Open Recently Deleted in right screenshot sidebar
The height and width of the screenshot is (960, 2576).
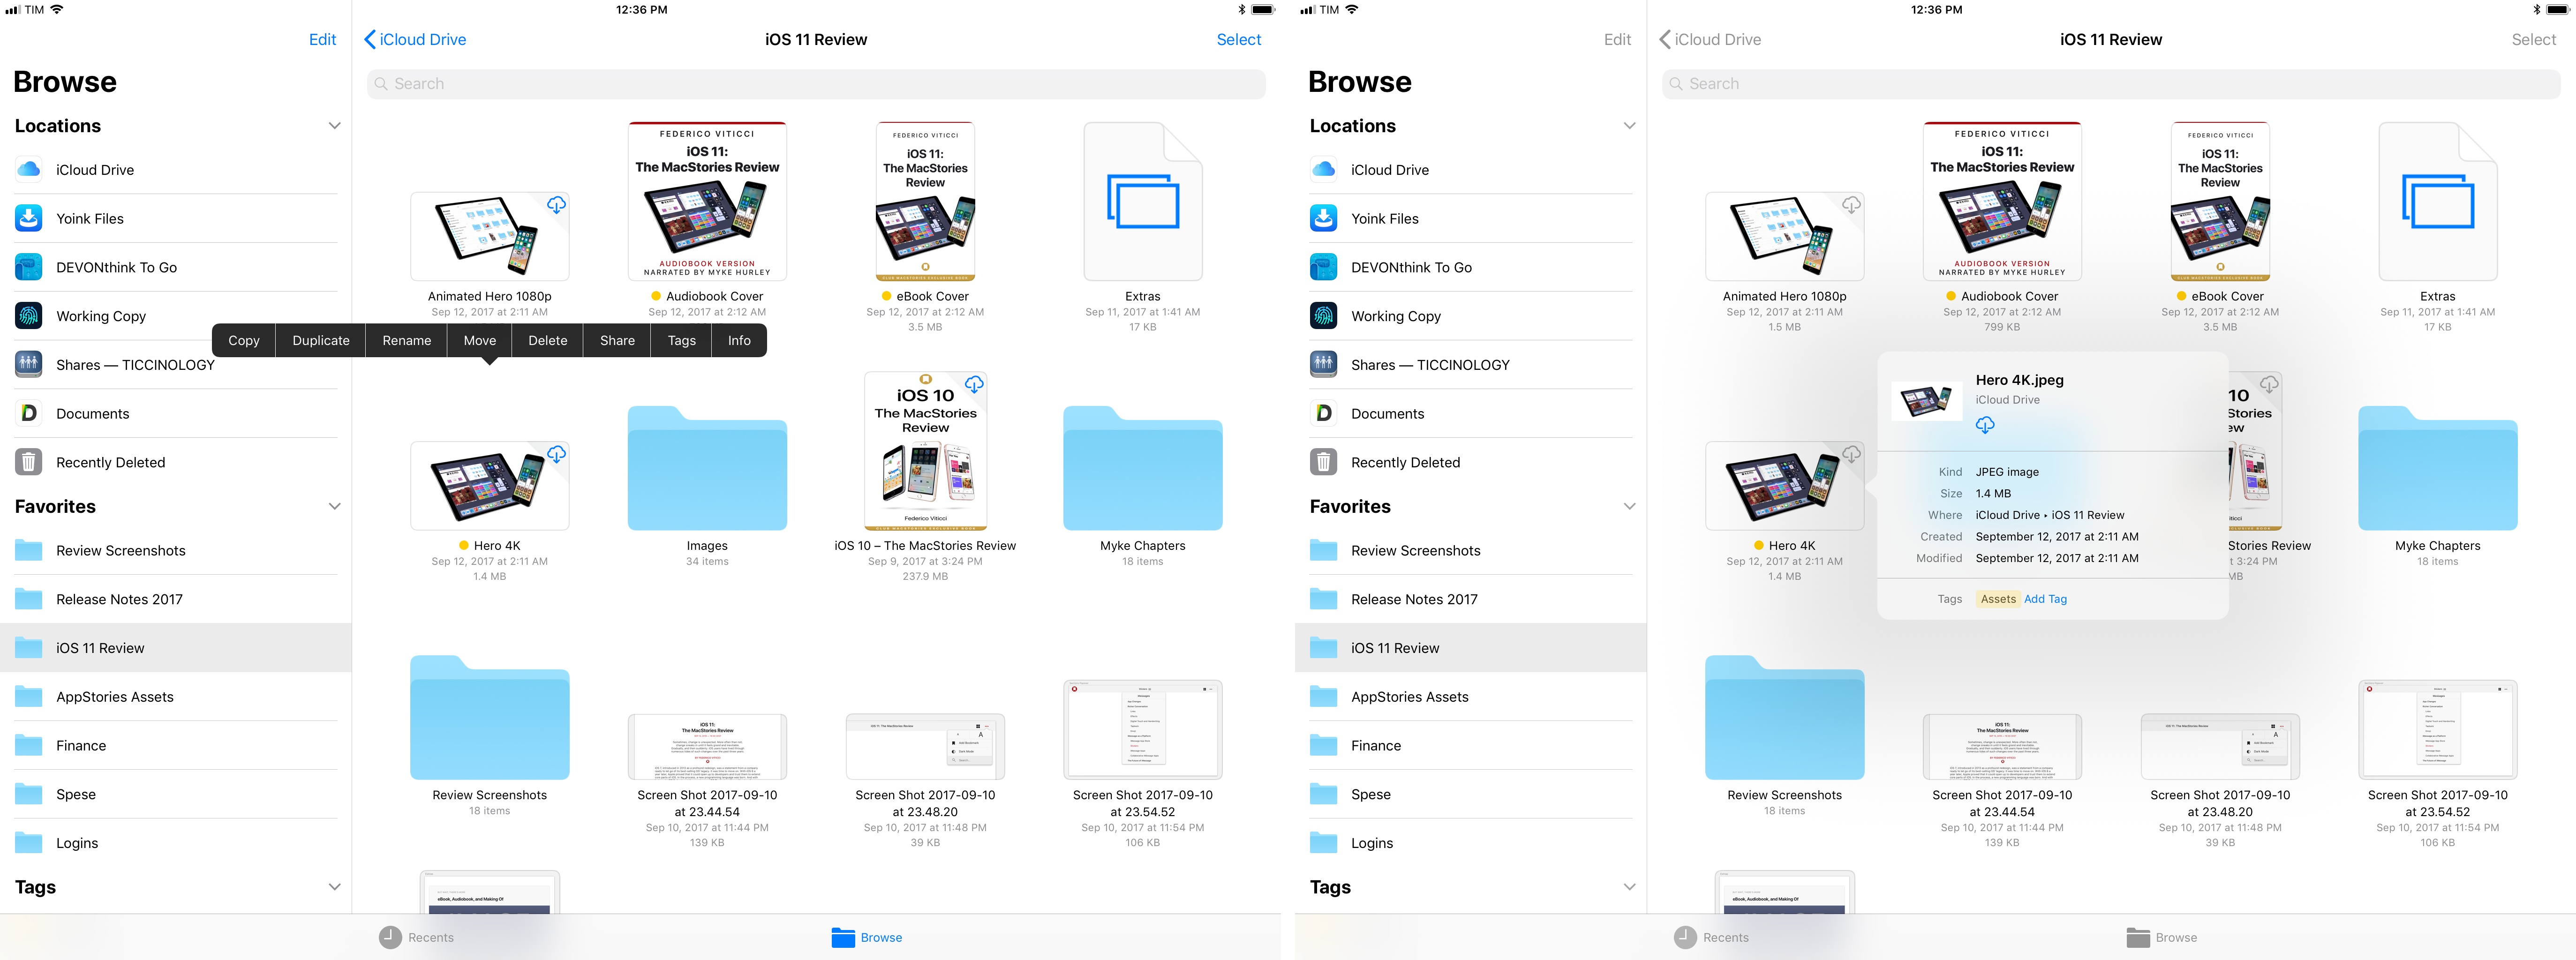click(1470, 462)
